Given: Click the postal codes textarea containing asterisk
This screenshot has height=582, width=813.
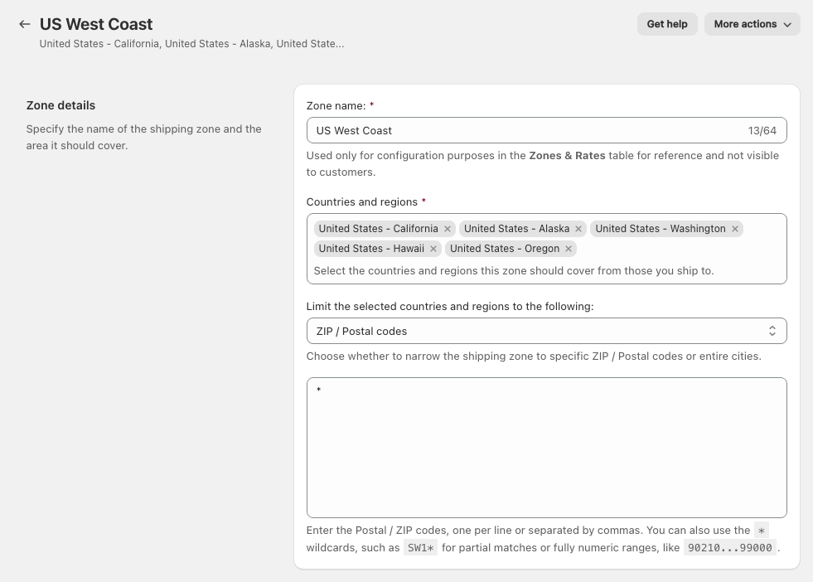Looking at the screenshot, I should coord(545,448).
